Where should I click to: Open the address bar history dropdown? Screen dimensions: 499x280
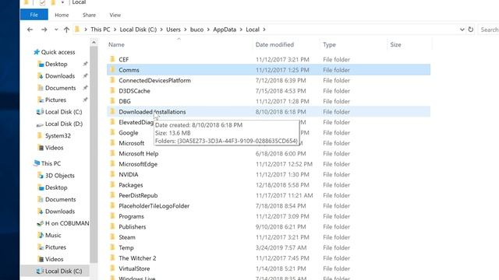pyautogui.click(x=462, y=30)
